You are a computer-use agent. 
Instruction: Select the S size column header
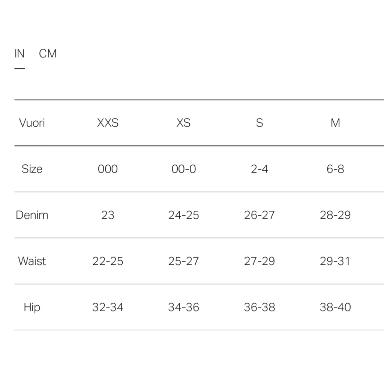[x=259, y=123]
